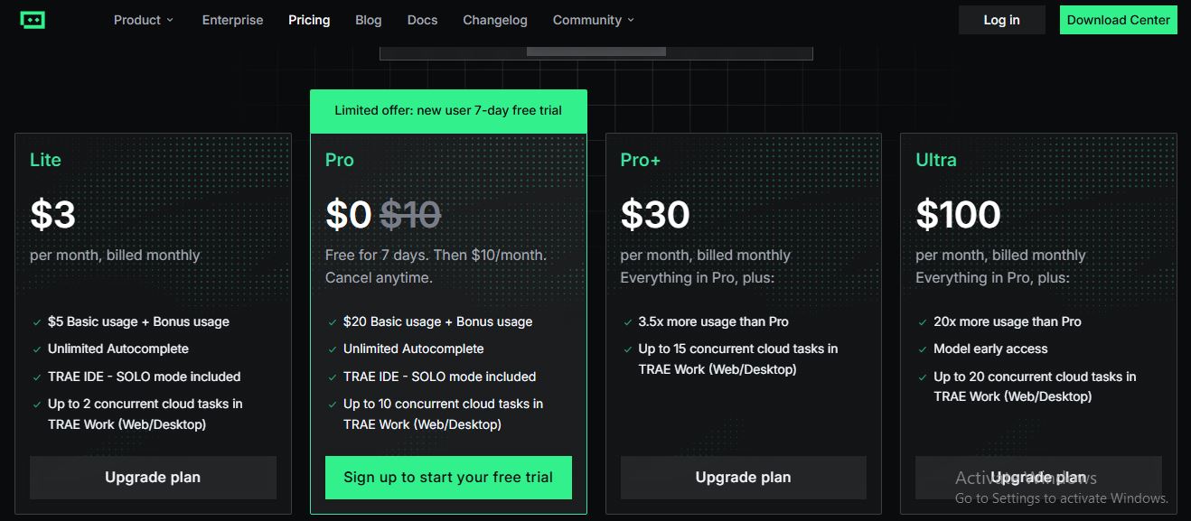Upgrade to the Lite plan
This screenshot has height=521, width=1191.
[x=153, y=478]
